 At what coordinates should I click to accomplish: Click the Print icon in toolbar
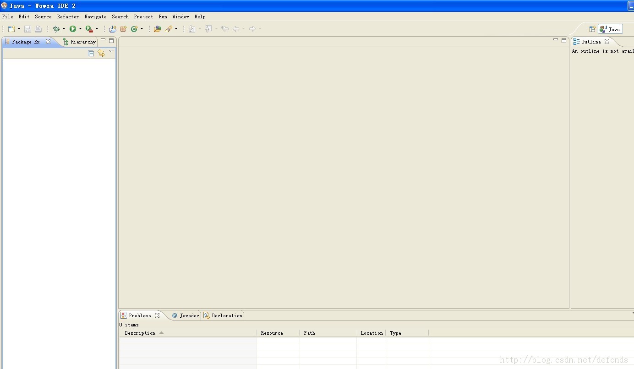coord(38,29)
